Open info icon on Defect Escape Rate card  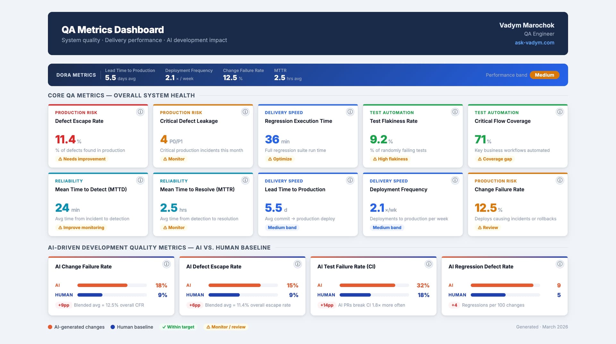[140, 112]
